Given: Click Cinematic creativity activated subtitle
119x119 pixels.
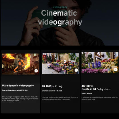Looking at the screenshot, I should pyautogui.click(x=52, y=91).
